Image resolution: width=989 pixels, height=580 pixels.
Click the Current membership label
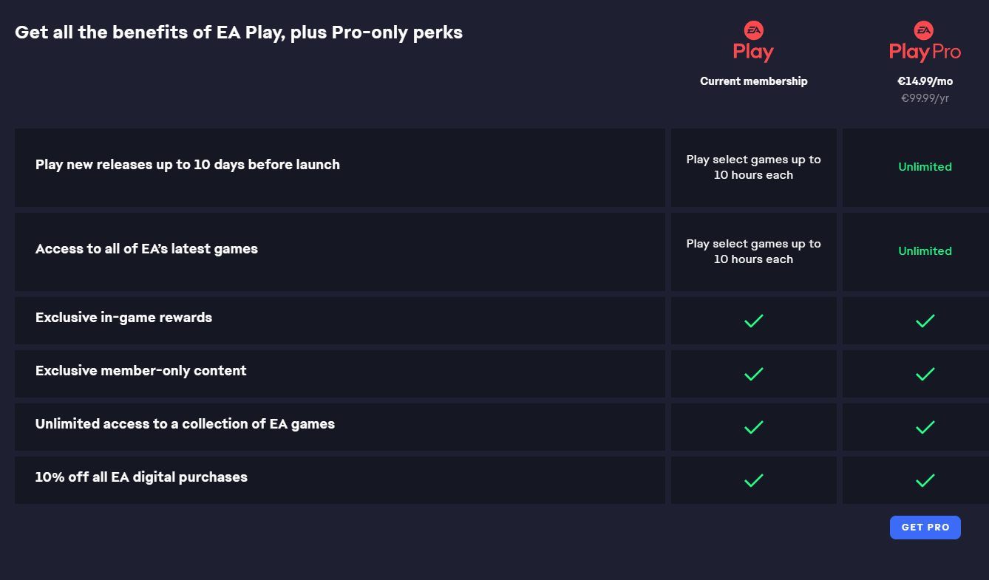tap(753, 81)
